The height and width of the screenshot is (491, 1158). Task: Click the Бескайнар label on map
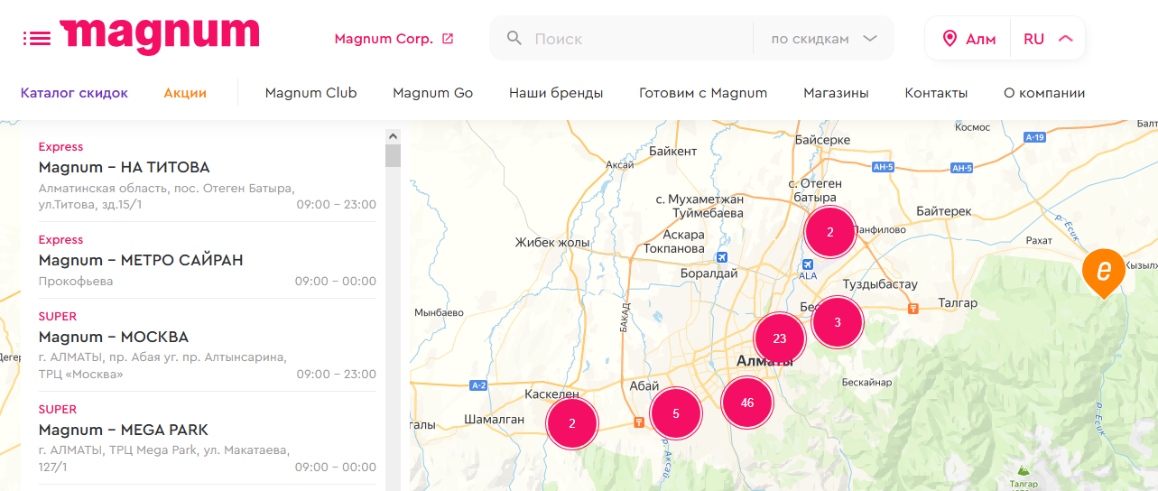click(866, 382)
